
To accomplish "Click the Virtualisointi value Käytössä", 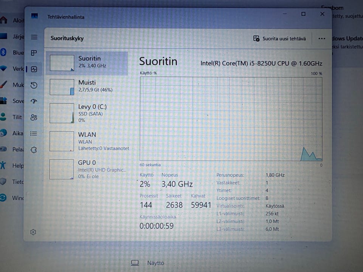I will point(275,206).
